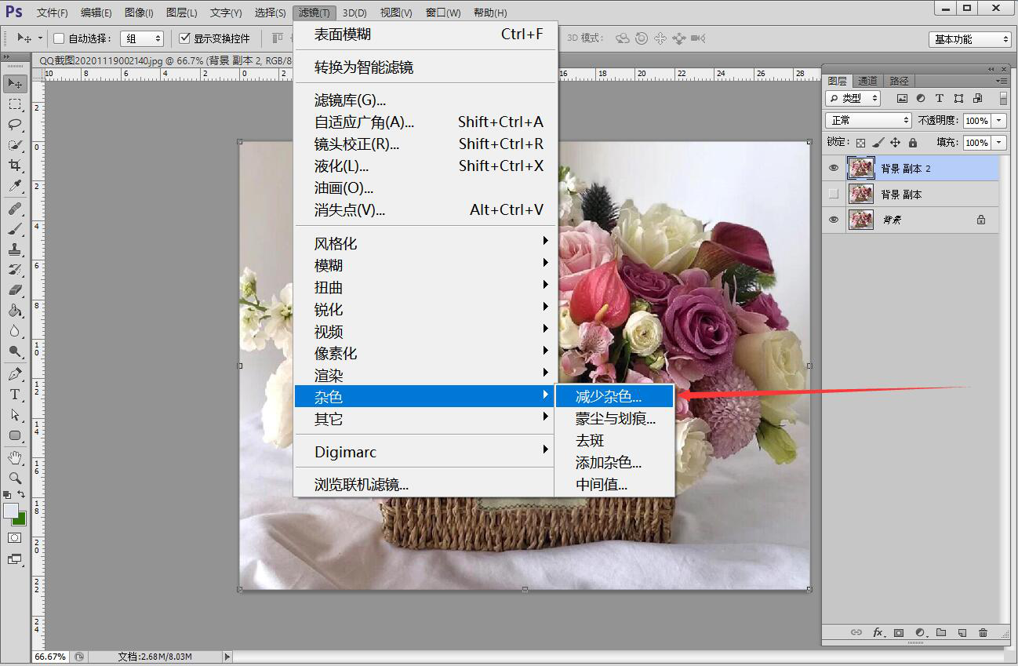Swap foreground and background colors
The width and height of the screenshot is (1018, 666).
[x=21, y=495]
